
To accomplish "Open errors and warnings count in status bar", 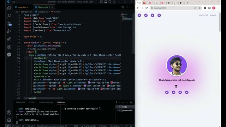I will point(31,126).
